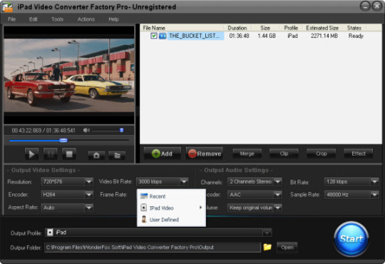This screenshot has height=264, width=385.
Task: Open the snapshot folder icon next to camera
Action: [117, 156]
